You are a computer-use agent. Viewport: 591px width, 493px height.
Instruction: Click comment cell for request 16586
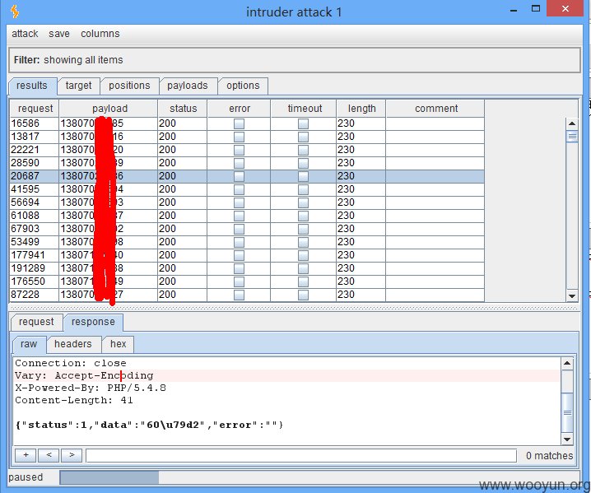[435, 123]
